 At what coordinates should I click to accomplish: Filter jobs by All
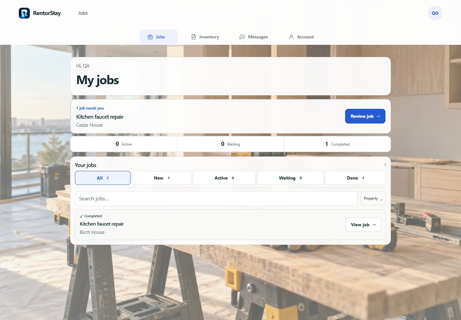[103, 178]
